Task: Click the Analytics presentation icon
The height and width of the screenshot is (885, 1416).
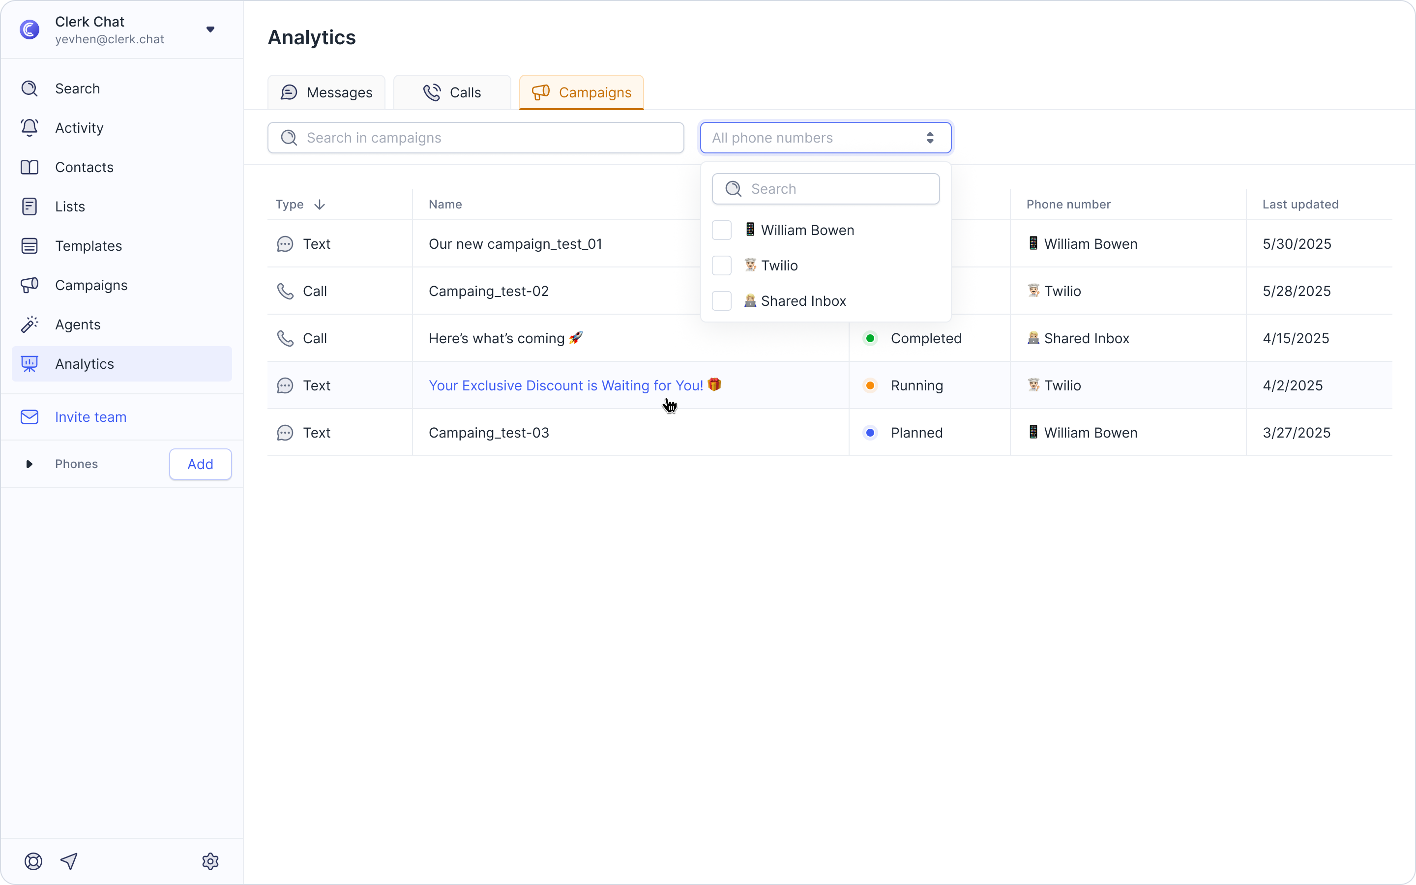Action: click(29, 364)
